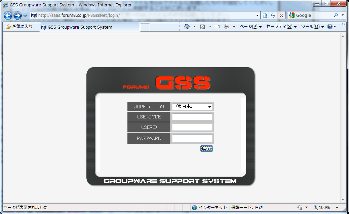Screen dimensions: 349x214
Task: Open search provider dropdown arrow
Action: point(343,15)
